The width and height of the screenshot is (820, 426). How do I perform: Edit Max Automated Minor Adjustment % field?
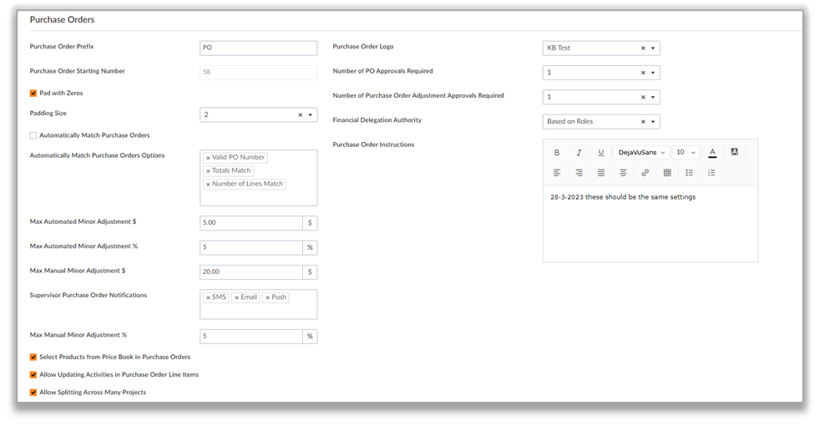tap(251, 247)
